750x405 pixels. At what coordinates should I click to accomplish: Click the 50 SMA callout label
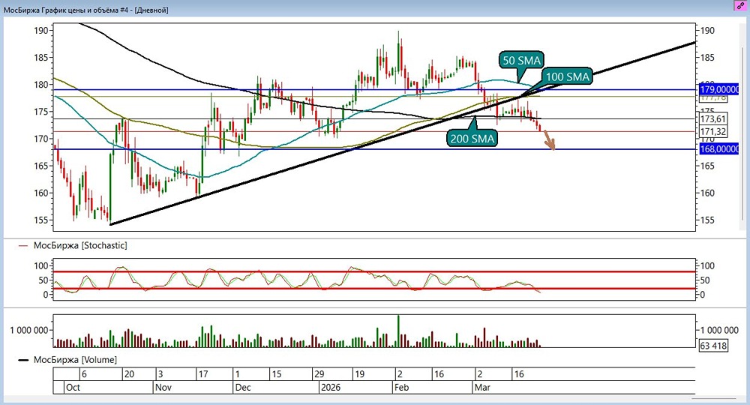(x=522, y=61)
